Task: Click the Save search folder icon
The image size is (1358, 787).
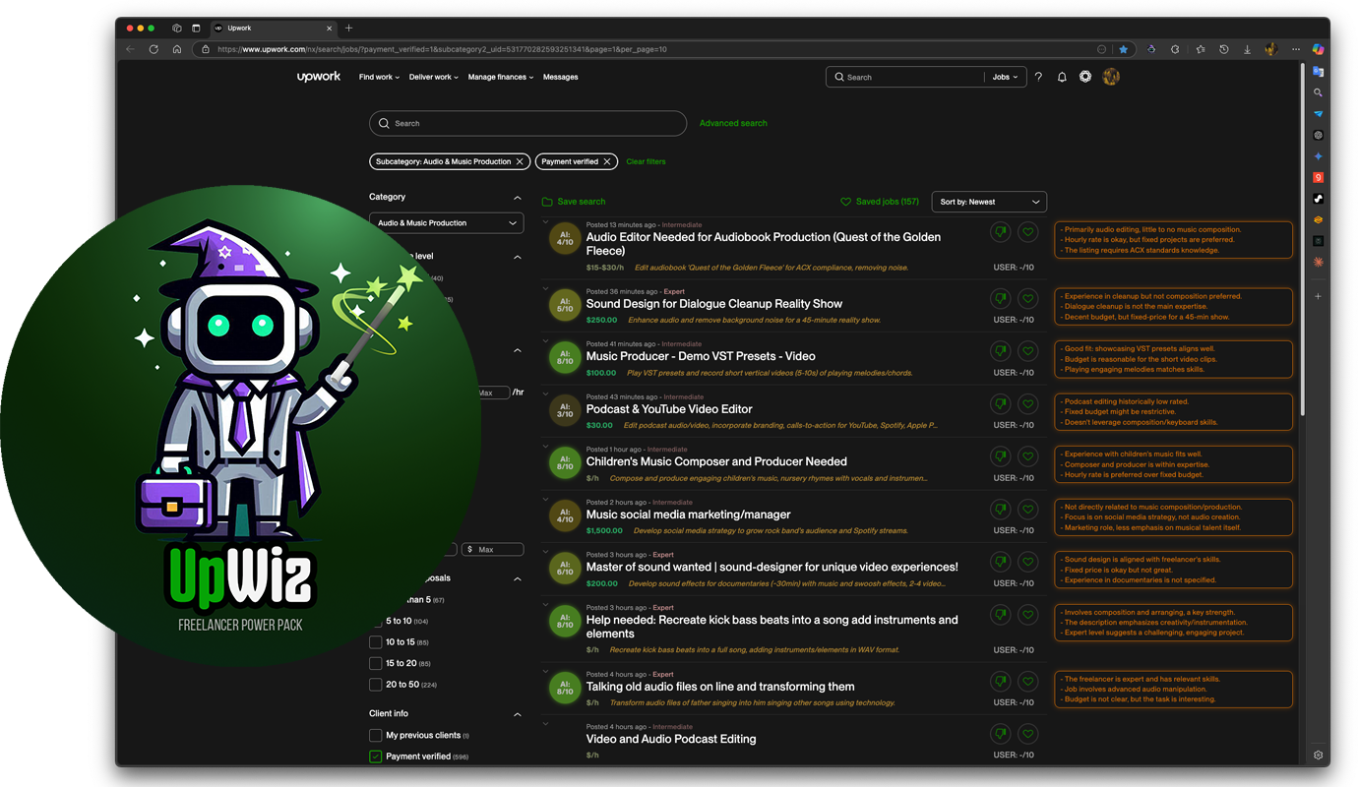Action: [546, 201]
